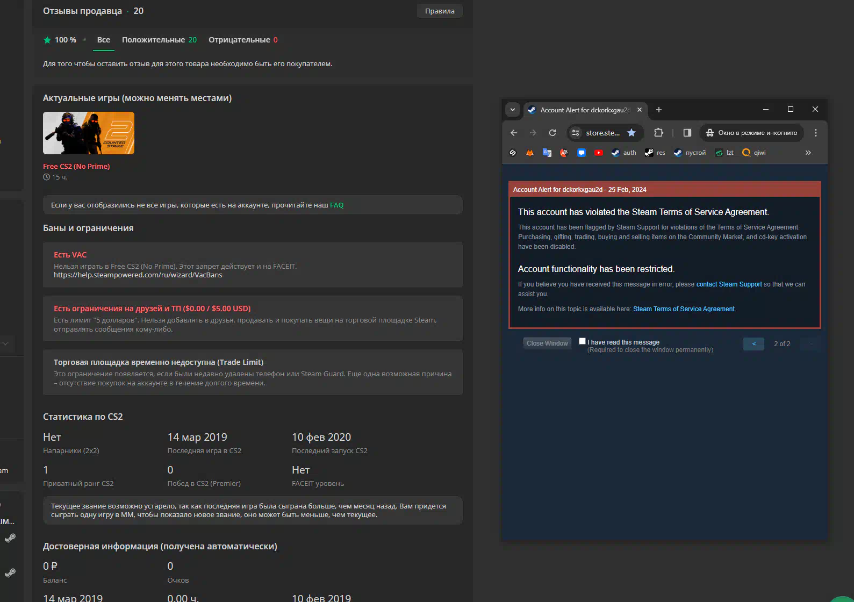
Task: Click the 14 мар 2019 last game date
Action: [x=197, y=437]
